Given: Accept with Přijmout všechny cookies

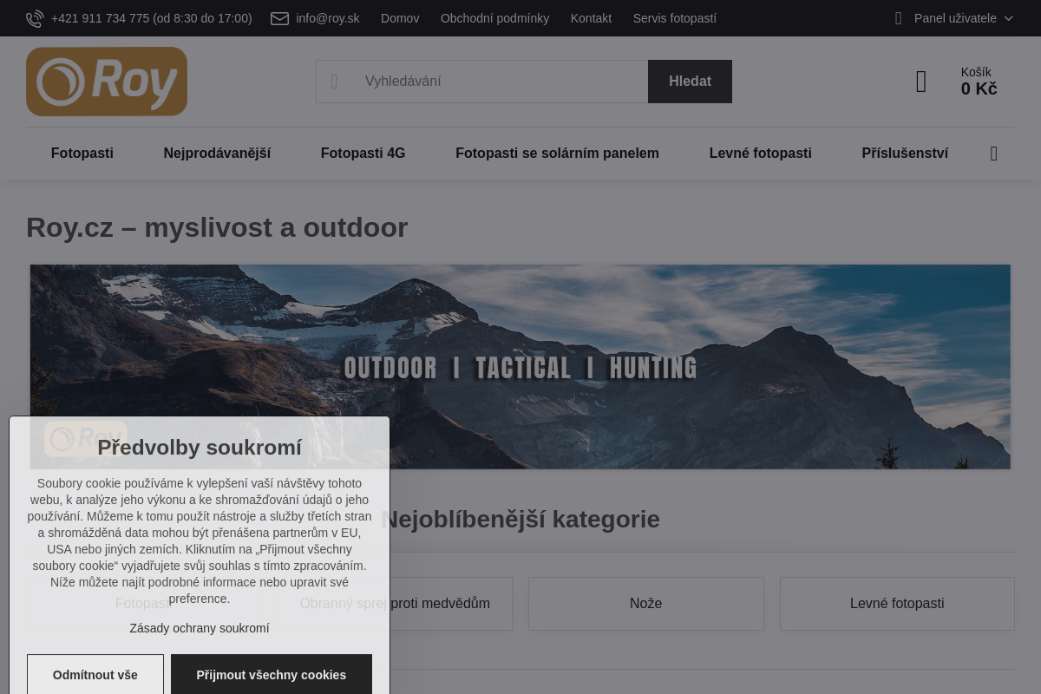Looking at the screenshot, I should (272, 674).
